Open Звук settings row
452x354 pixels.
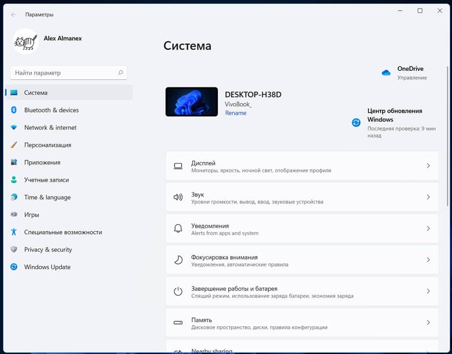click(x=302, y=197)
